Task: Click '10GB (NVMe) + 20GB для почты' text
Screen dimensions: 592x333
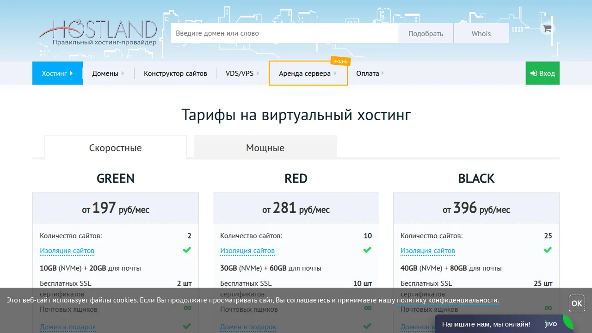Action: click(x=90, y=268)
